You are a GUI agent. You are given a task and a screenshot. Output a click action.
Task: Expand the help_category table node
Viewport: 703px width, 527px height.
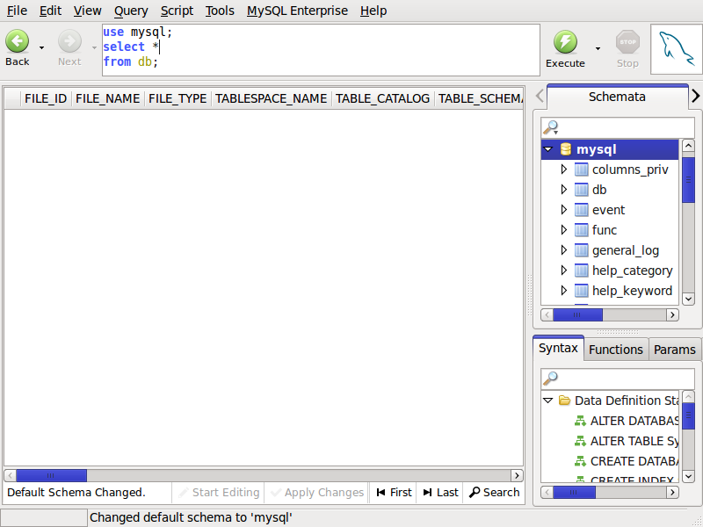coord(564,271)
